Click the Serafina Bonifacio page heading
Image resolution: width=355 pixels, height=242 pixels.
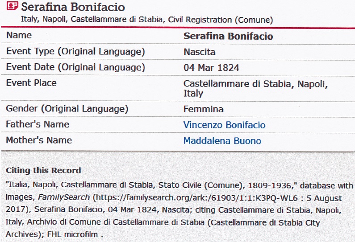[73, 7]
